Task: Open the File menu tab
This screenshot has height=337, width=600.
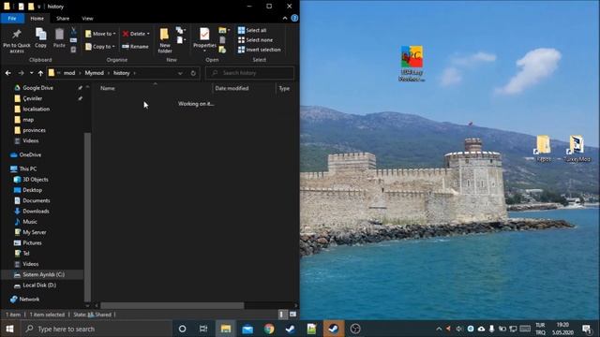Action: coord(12,19)
